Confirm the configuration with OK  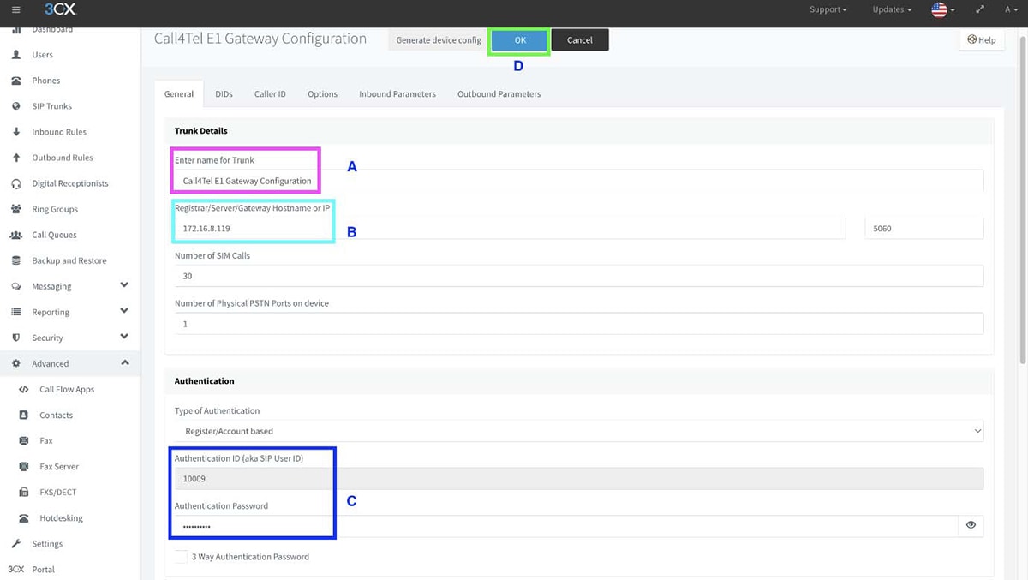point(520,40)
